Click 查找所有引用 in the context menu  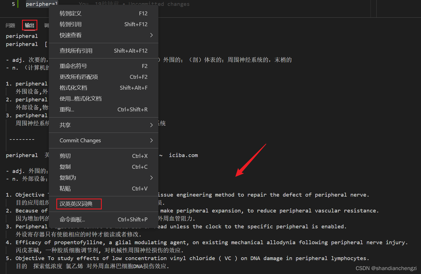(103, 51)
